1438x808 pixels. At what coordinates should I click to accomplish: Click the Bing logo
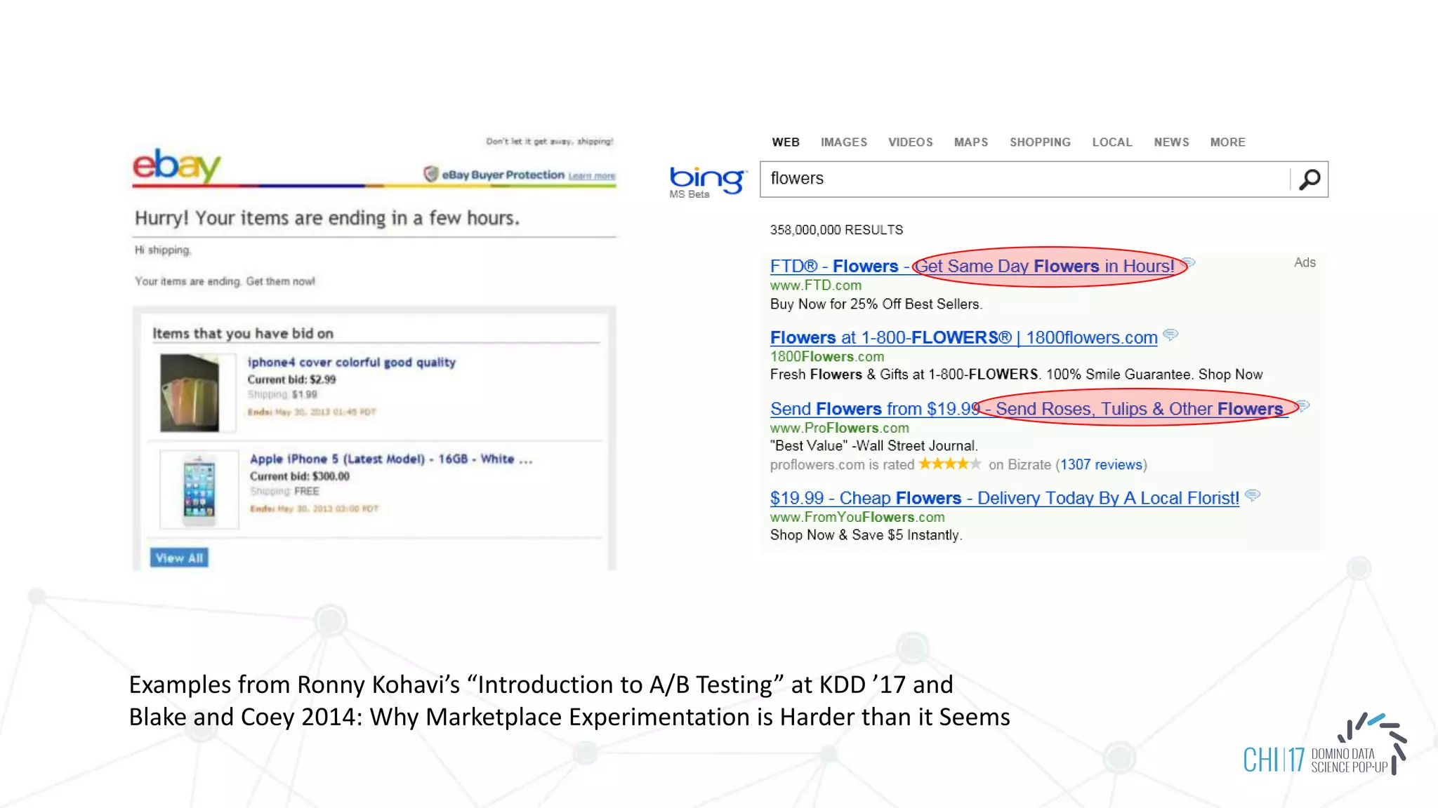point(706,179)
